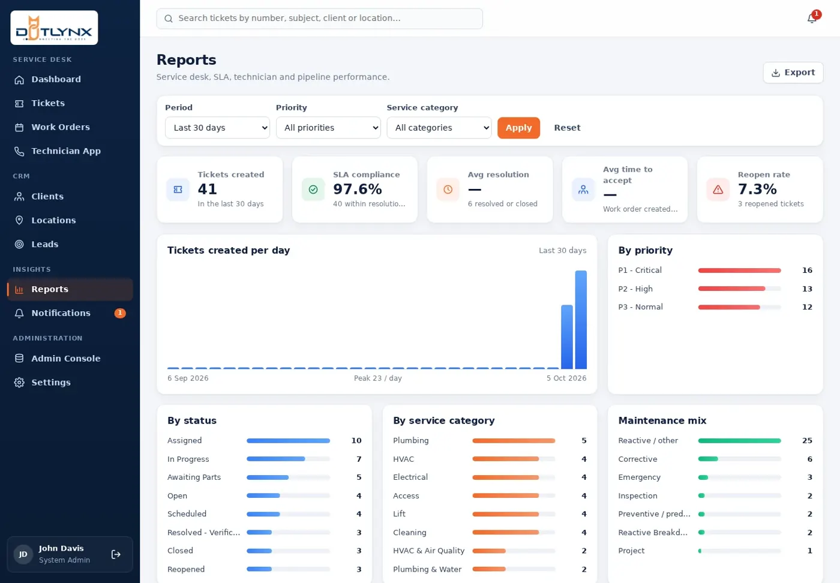840x583 pixels.
Task: Click the 'HVAC & Air Quality' row
Action: click(x=490, y=551)
